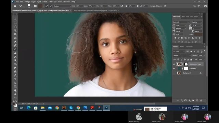
Task: Hide the Background copy layer
Action: pyautogui.click(x=174, y=64)
